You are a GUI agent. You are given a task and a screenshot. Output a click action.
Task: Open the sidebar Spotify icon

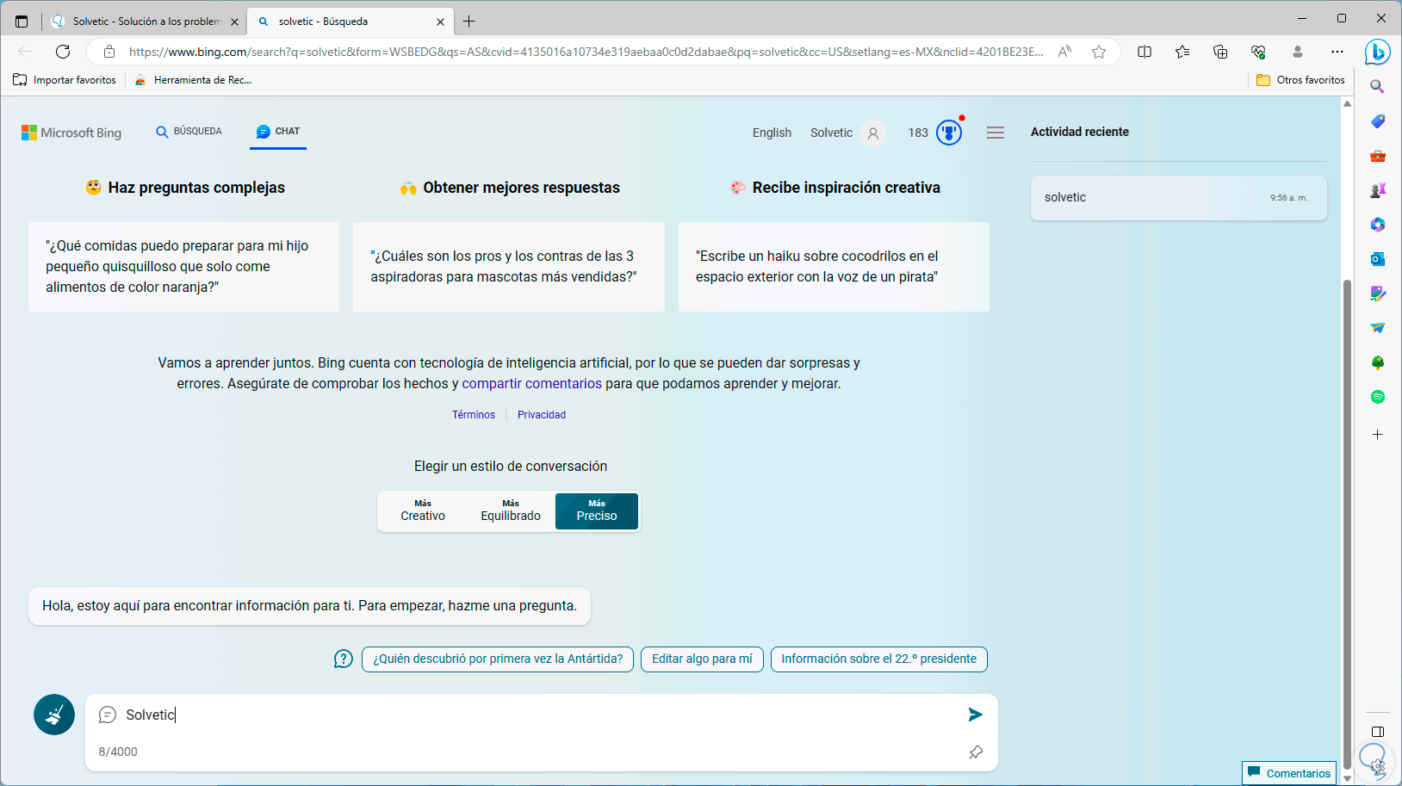[x=1377, y=397]
